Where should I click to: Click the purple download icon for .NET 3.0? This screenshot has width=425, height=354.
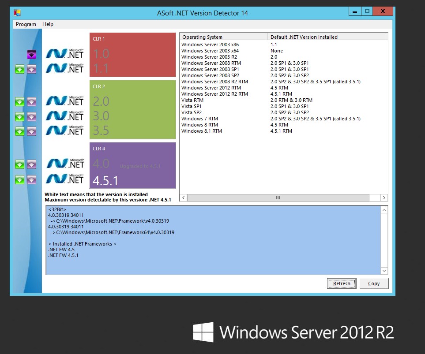[31, 117]
